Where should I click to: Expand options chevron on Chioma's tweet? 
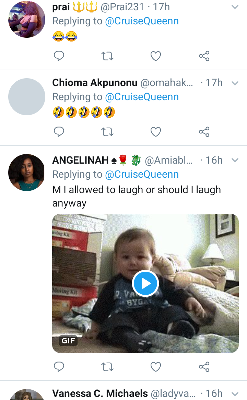coord(235,83)
